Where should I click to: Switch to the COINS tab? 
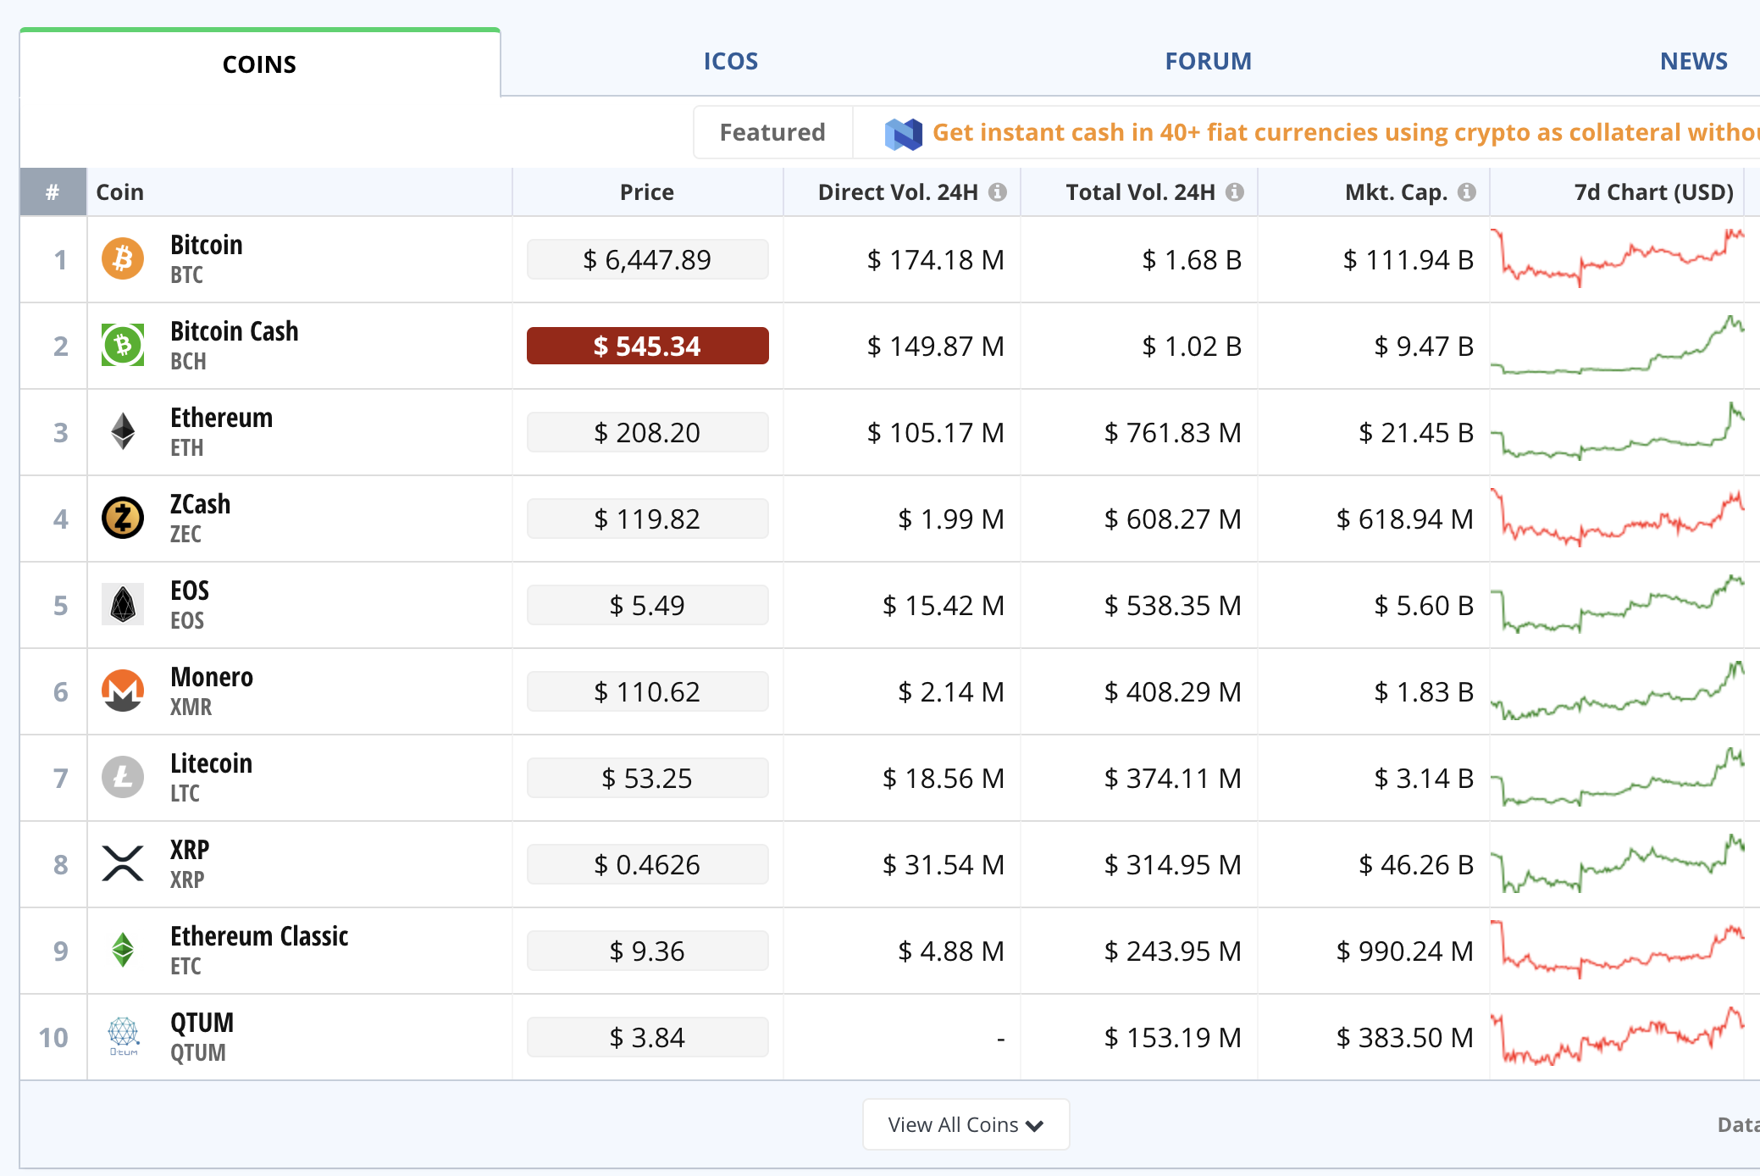coord(259,64)
